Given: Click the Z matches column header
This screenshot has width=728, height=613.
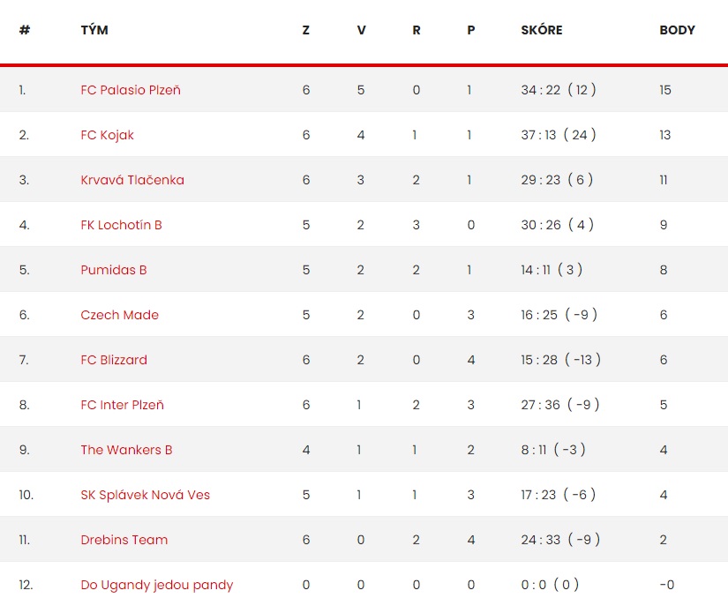Looking at the screenshot, I should [305, 30].
